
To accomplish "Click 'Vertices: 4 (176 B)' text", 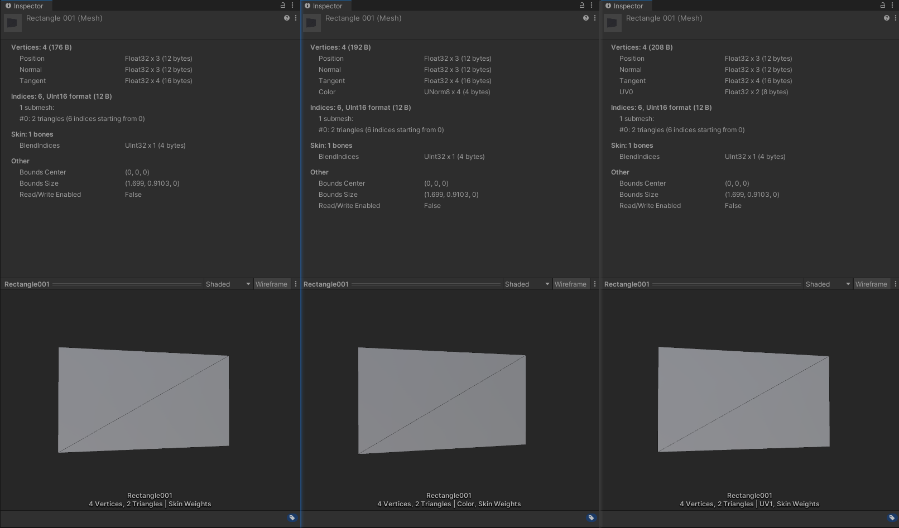I will coord(41,47).
